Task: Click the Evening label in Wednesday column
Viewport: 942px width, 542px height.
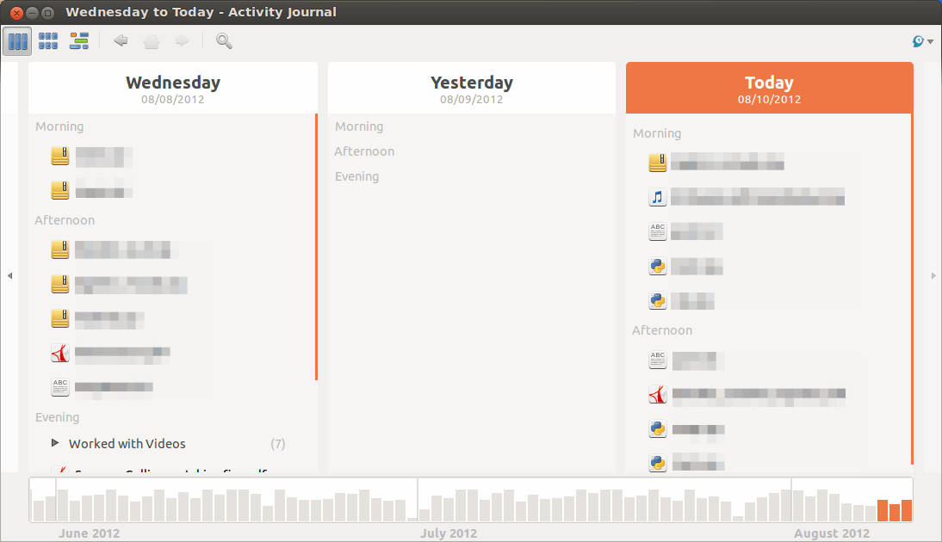Action: [x=57, y=417]
